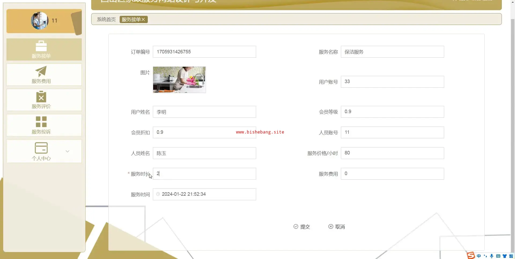Screen dimensions: 515x259
Task: Click the 服务价格/小时 input field
Action: pyautogui.click(x=392, y=153)
